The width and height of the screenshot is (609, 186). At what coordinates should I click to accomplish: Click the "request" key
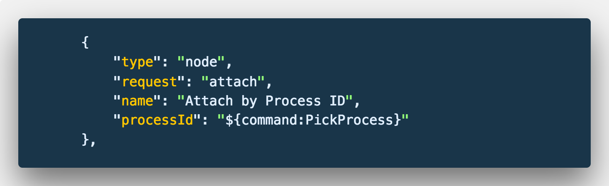click(x=149, y=82)
